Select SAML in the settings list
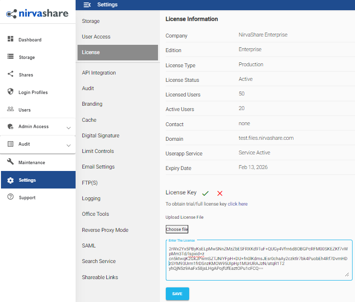The image size is (355, 302). [x=89, y=245]
